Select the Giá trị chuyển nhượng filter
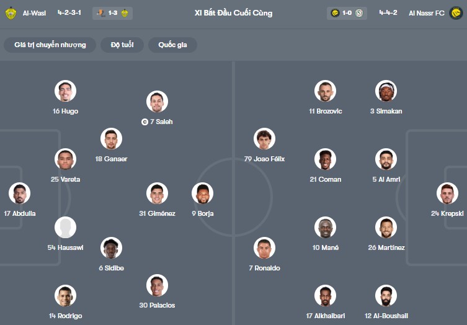467x325 pixels. pyautogui.click(x=50, y=45)
